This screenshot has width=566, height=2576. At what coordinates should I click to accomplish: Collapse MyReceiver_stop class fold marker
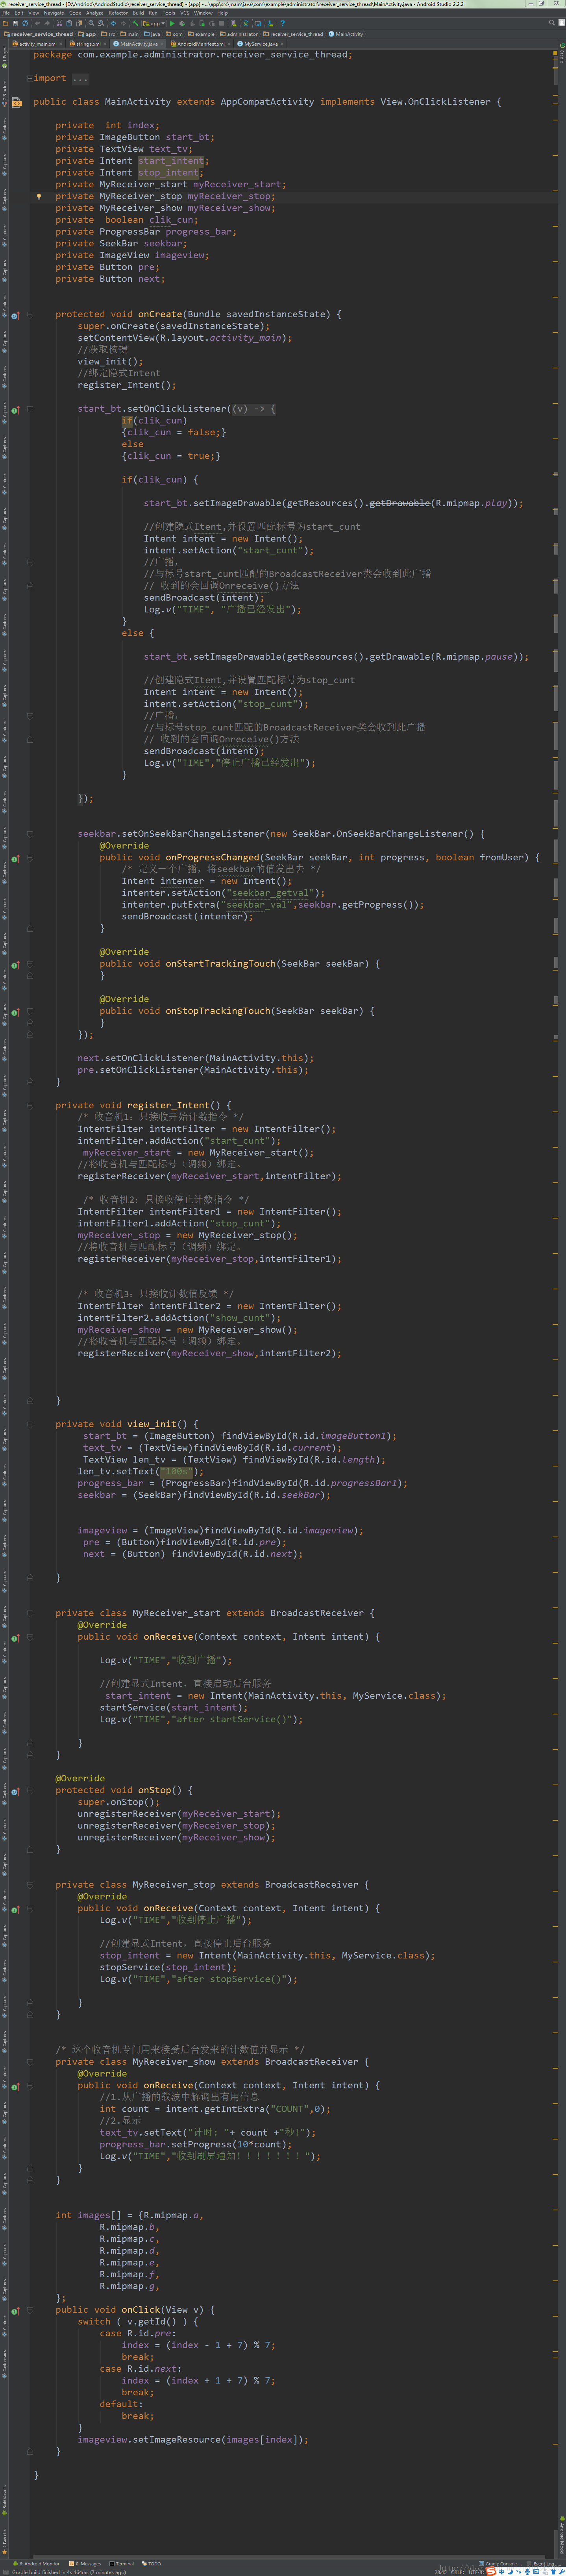(x=30, y=1884)
